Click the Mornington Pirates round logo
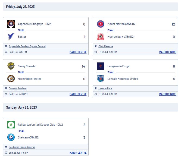Screen dimensions: 181x158 (11, 79)
